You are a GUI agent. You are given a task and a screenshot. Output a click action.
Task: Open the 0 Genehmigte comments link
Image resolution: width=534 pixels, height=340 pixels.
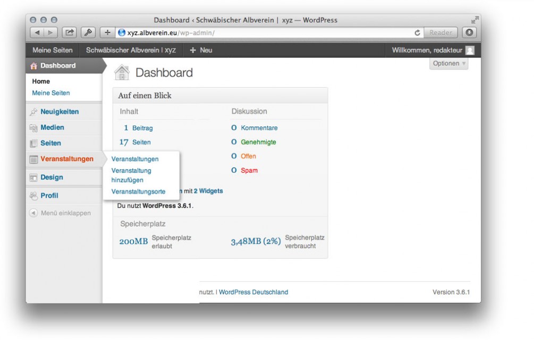coord(254,142)
